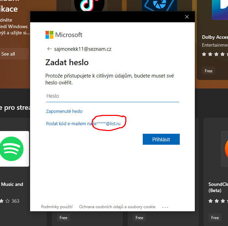
Task: Open the TikTok app icon in Store
Action: tap(89, 5)
